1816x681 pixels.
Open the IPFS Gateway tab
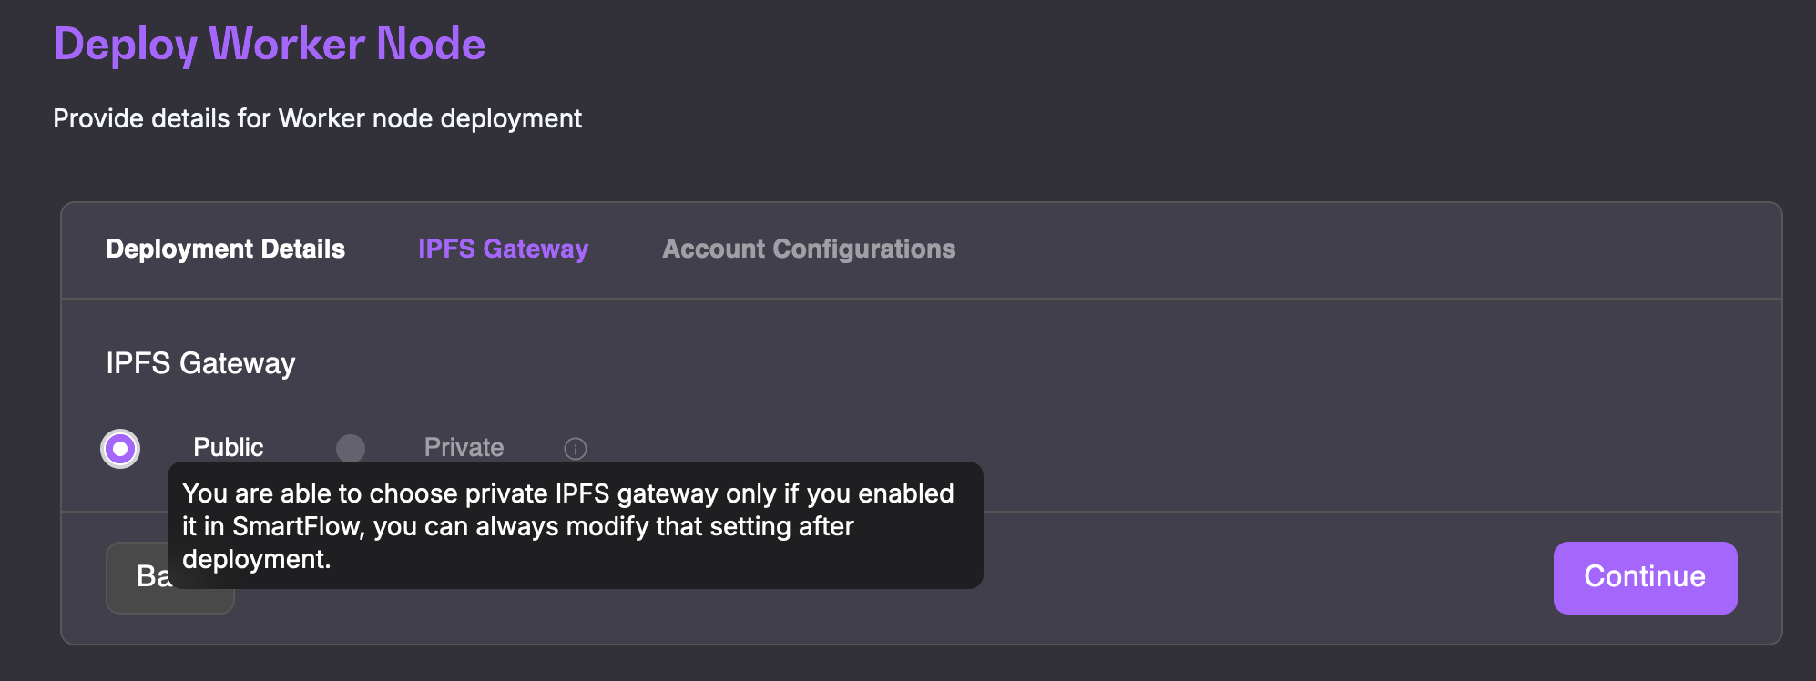[503, 249]
